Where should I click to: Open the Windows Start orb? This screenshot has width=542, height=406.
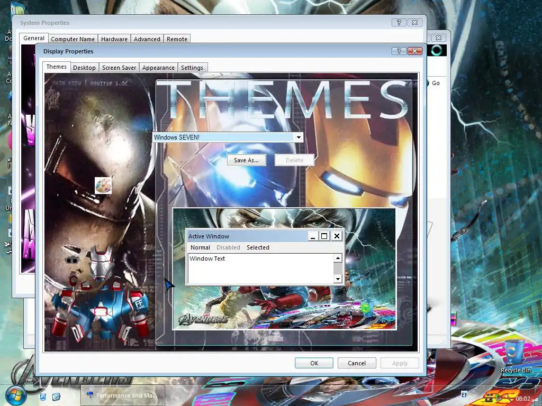tap(15, 395)
